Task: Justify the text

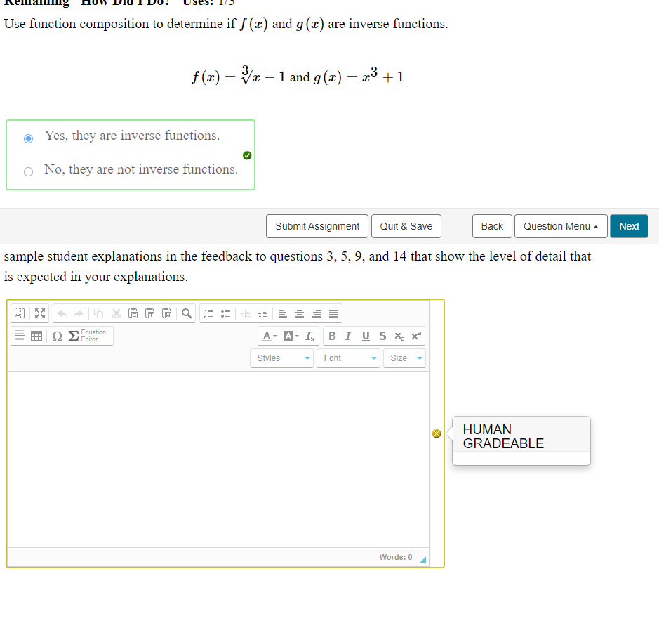Action: (333, 313)
